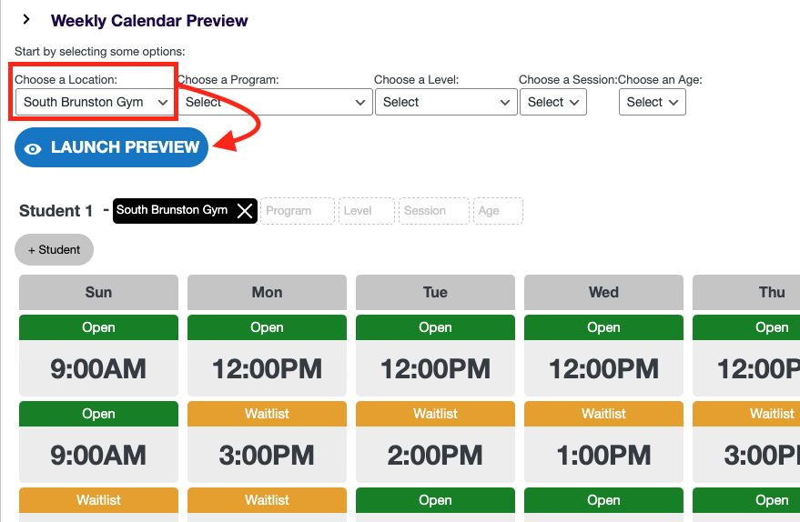Open Wednesday 1:00PM waitlist class slot
The height and width of the screenshot is (522, 800).
point(603,454)
